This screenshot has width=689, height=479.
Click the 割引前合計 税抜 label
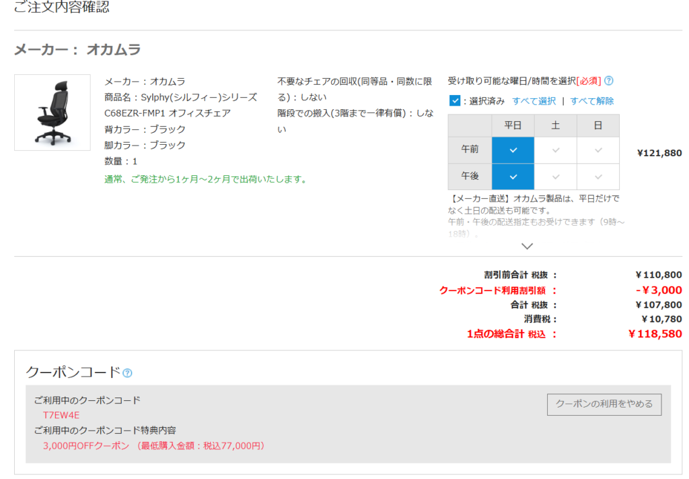tap(520, 276)
